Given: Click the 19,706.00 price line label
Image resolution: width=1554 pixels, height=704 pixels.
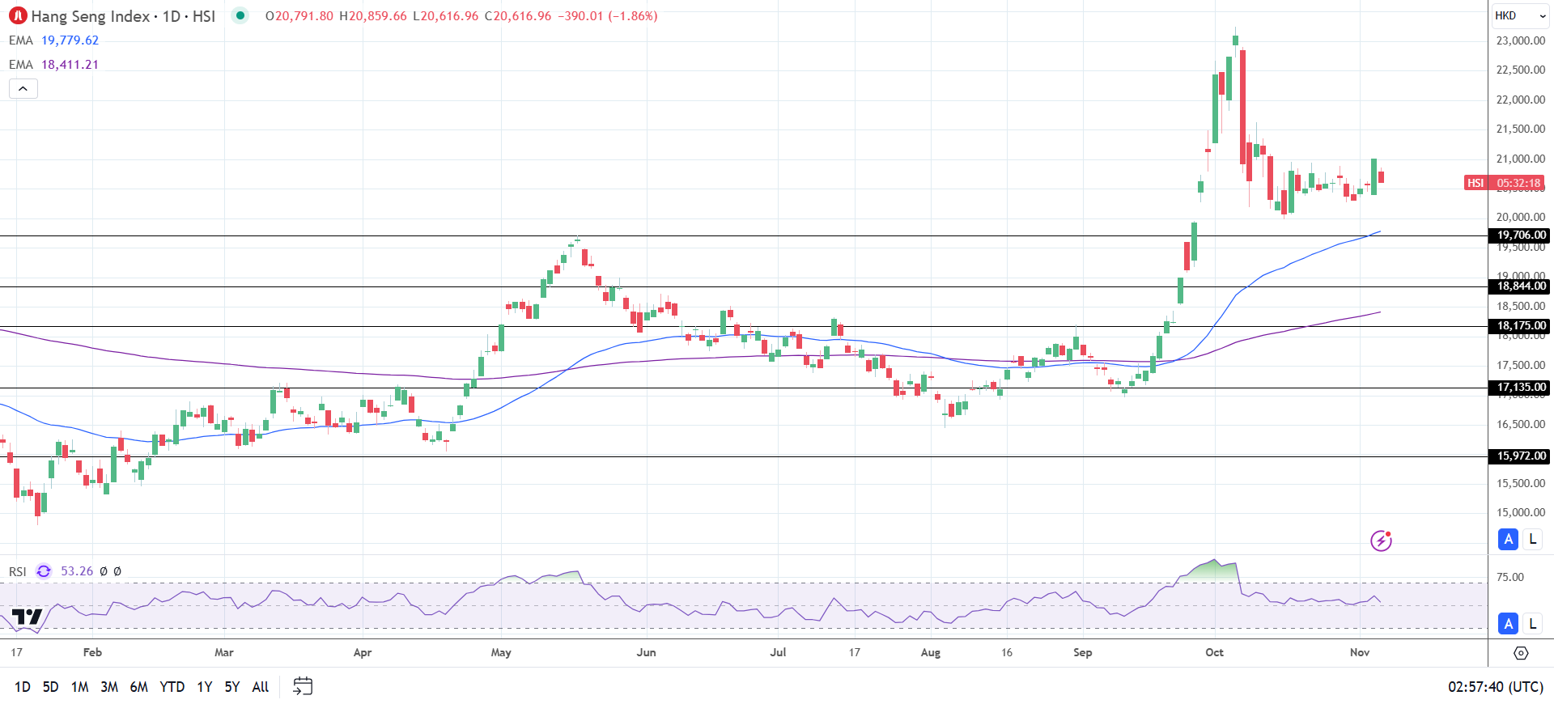Looking at the screenshot, I should 1520,235.
